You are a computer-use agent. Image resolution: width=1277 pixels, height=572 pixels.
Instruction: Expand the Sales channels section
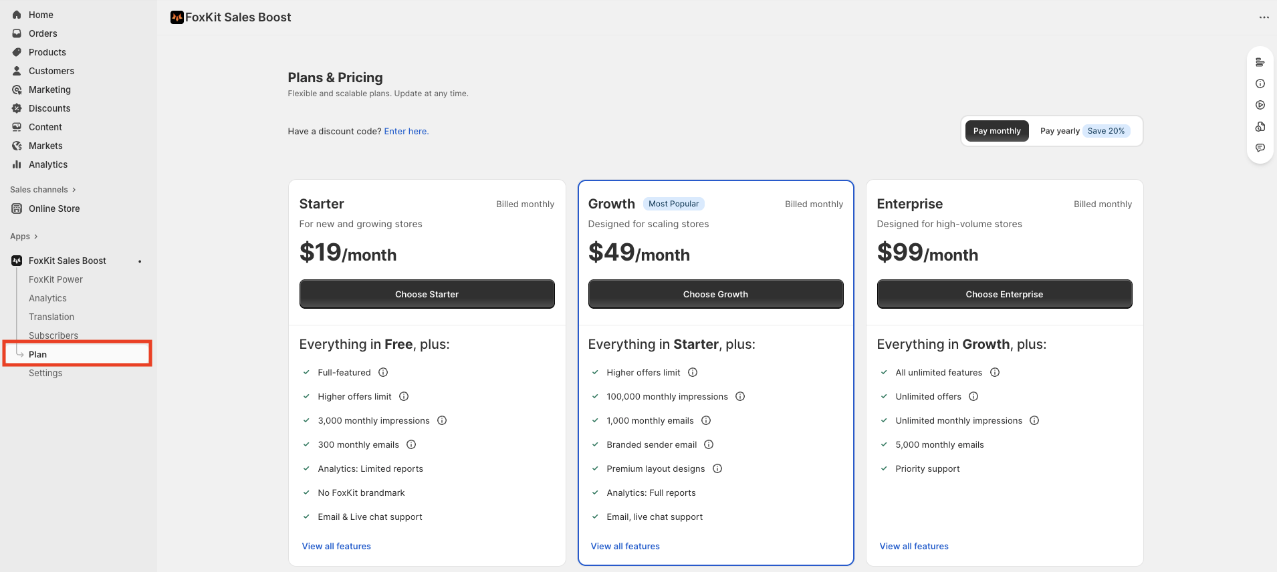(43, 190)
